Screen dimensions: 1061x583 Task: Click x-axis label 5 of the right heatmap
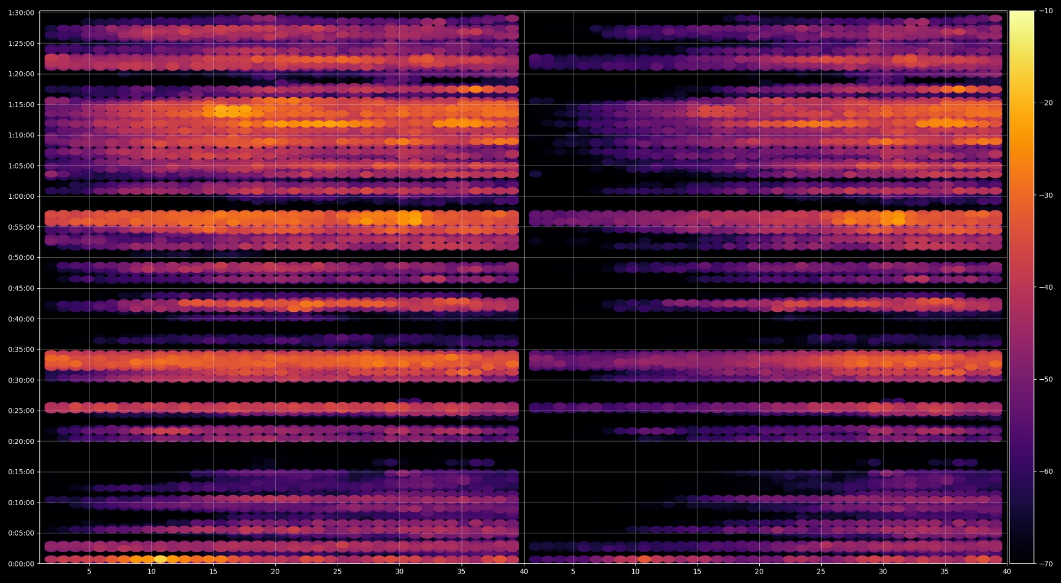click(x=573, y=572)
